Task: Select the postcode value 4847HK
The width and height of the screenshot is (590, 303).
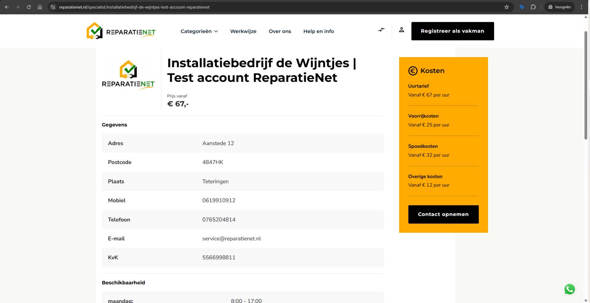Action: tap(213, 162)
